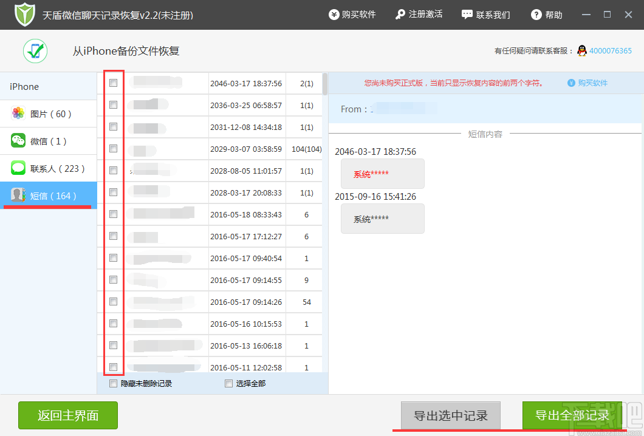This screenshot has height=436, width=644.
Task: Select timestamp 2016-05-16 10:15:53
Action: tap(246, 324)
